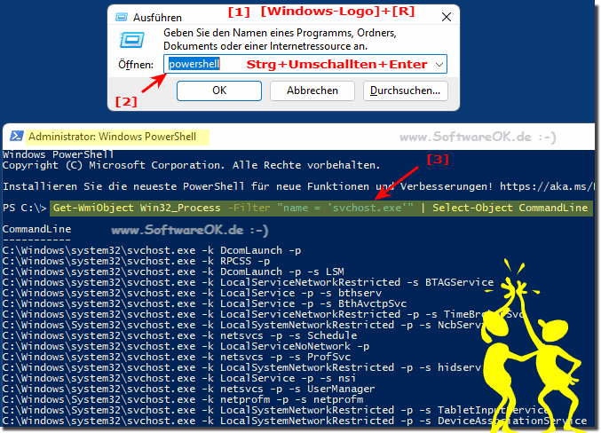Select the row ending with '-s bthserv'

(x=192, y=293)
